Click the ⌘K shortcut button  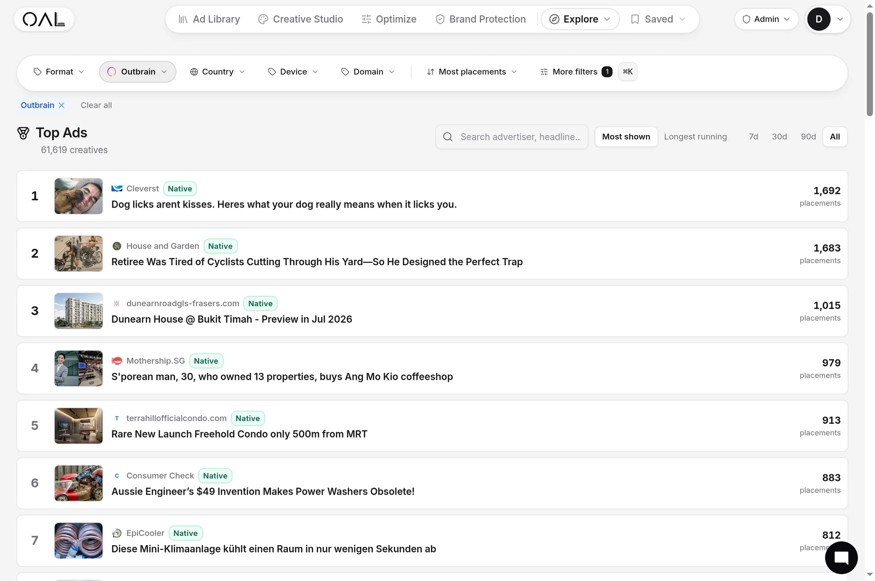[x=628, y=72]
